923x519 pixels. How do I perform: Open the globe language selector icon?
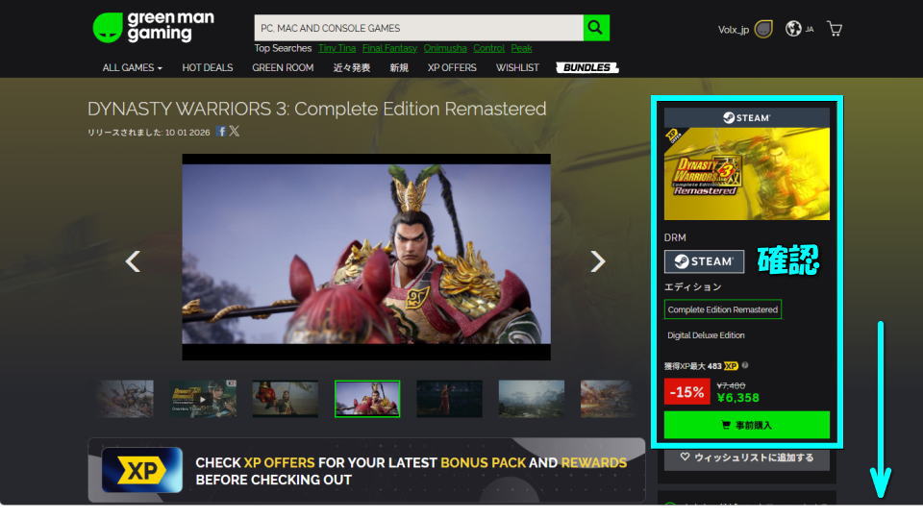pos(793,28)
